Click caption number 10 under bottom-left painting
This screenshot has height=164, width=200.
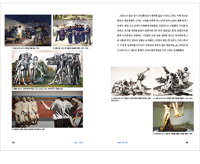[28, 129]
